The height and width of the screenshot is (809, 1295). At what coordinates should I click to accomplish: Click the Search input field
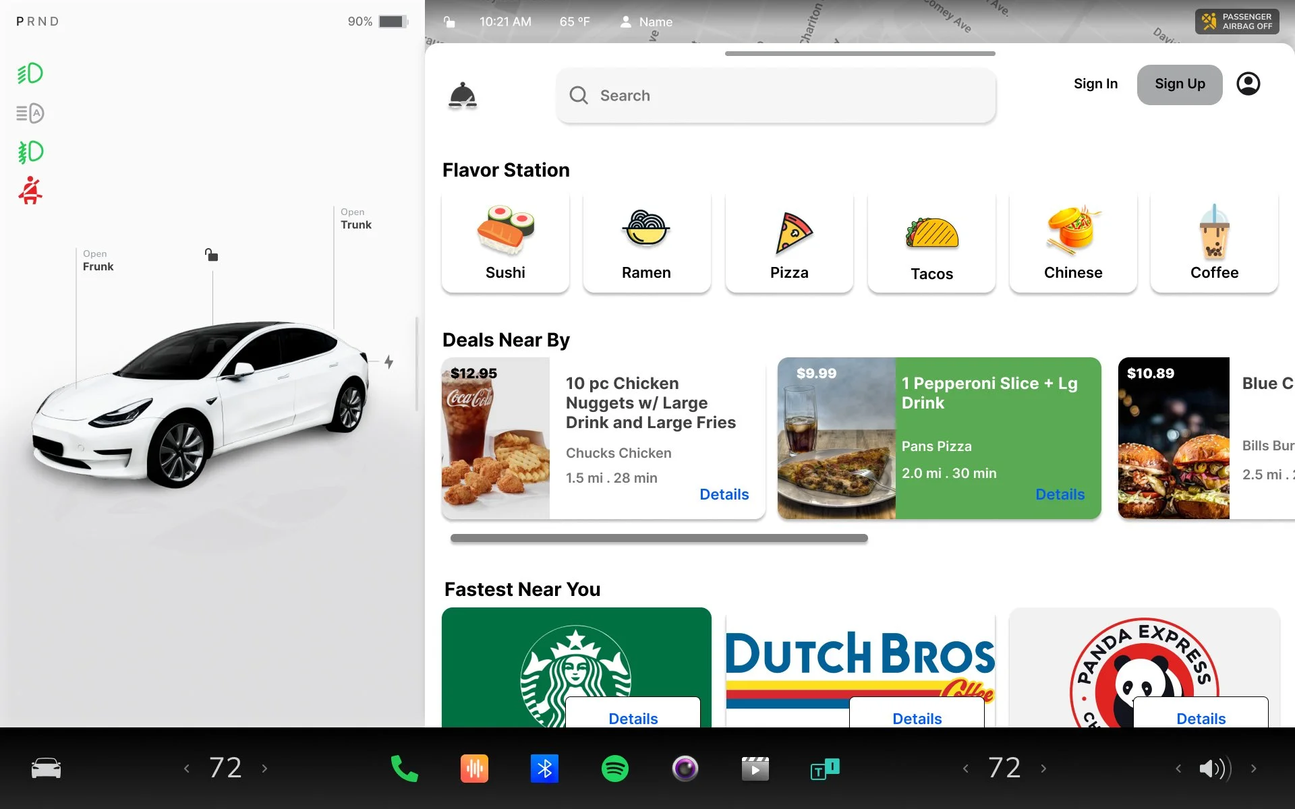tap(776, 96)
